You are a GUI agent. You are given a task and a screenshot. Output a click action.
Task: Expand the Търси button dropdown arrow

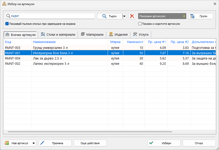124,16
